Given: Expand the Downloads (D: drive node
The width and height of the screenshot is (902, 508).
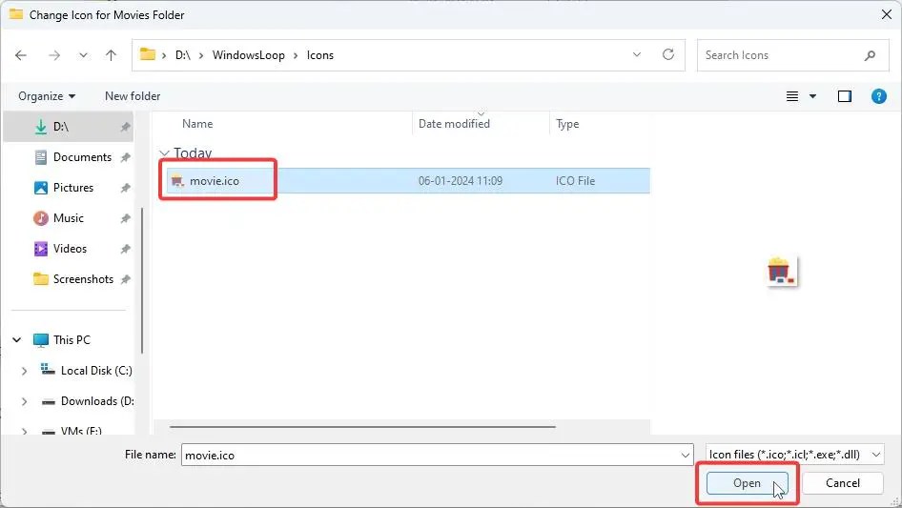Looking at the screenshot, I should (x=24, y=401).
